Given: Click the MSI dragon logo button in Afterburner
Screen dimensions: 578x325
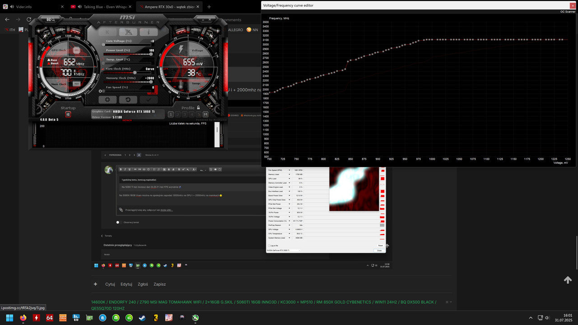Looking at the screenshot, I should (128, 32).
